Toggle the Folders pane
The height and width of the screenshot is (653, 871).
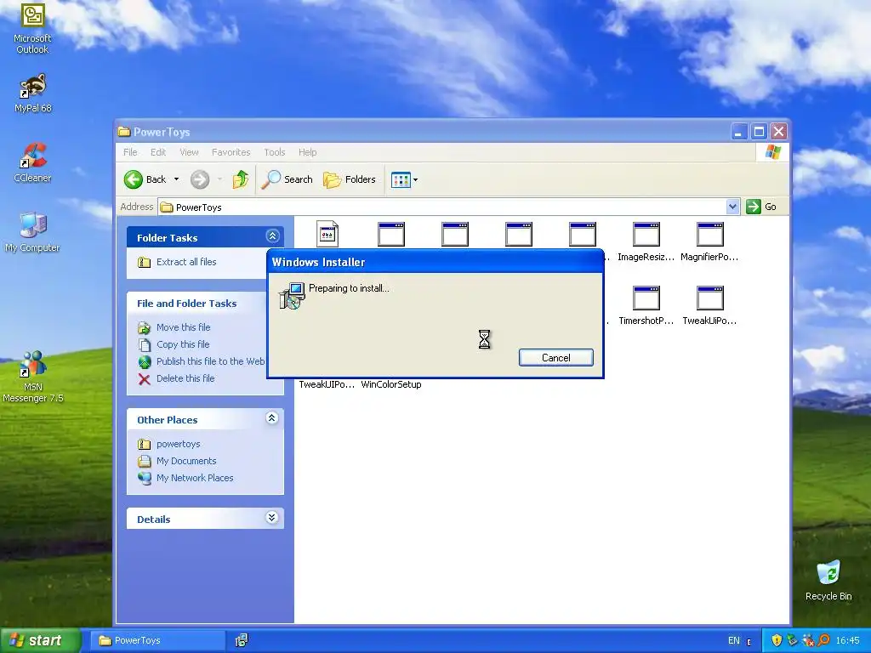[x=350, y=179]
